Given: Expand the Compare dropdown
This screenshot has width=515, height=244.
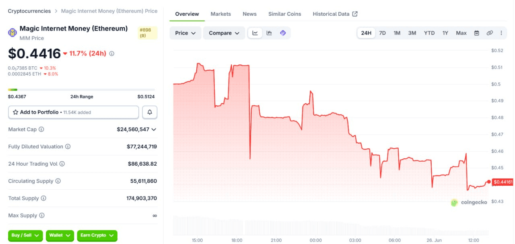Looking at the screenshot, I should (x=224, y=33).
